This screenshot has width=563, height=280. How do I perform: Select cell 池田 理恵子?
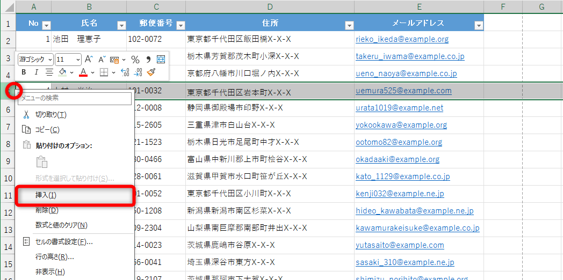89,40
